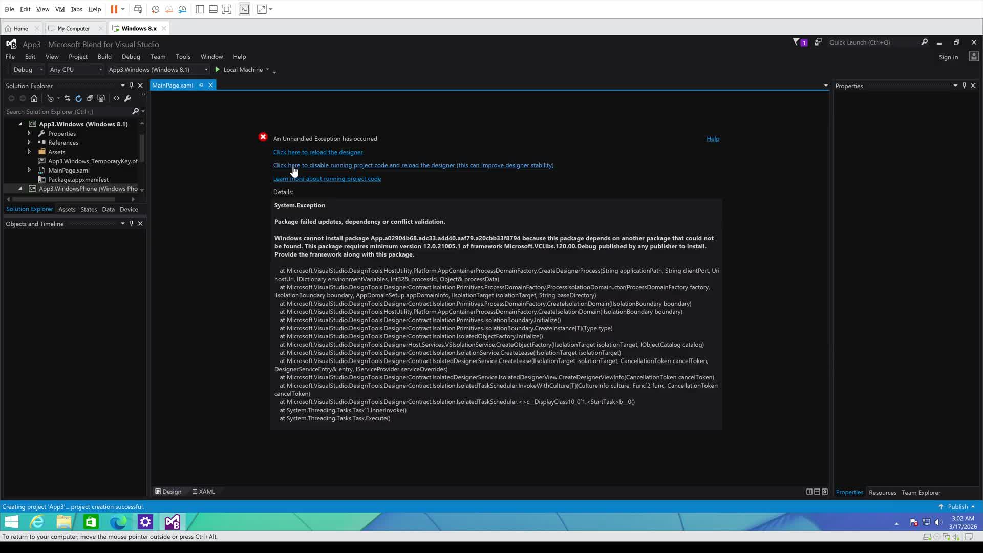Open the Project menu

pos(78,57)
